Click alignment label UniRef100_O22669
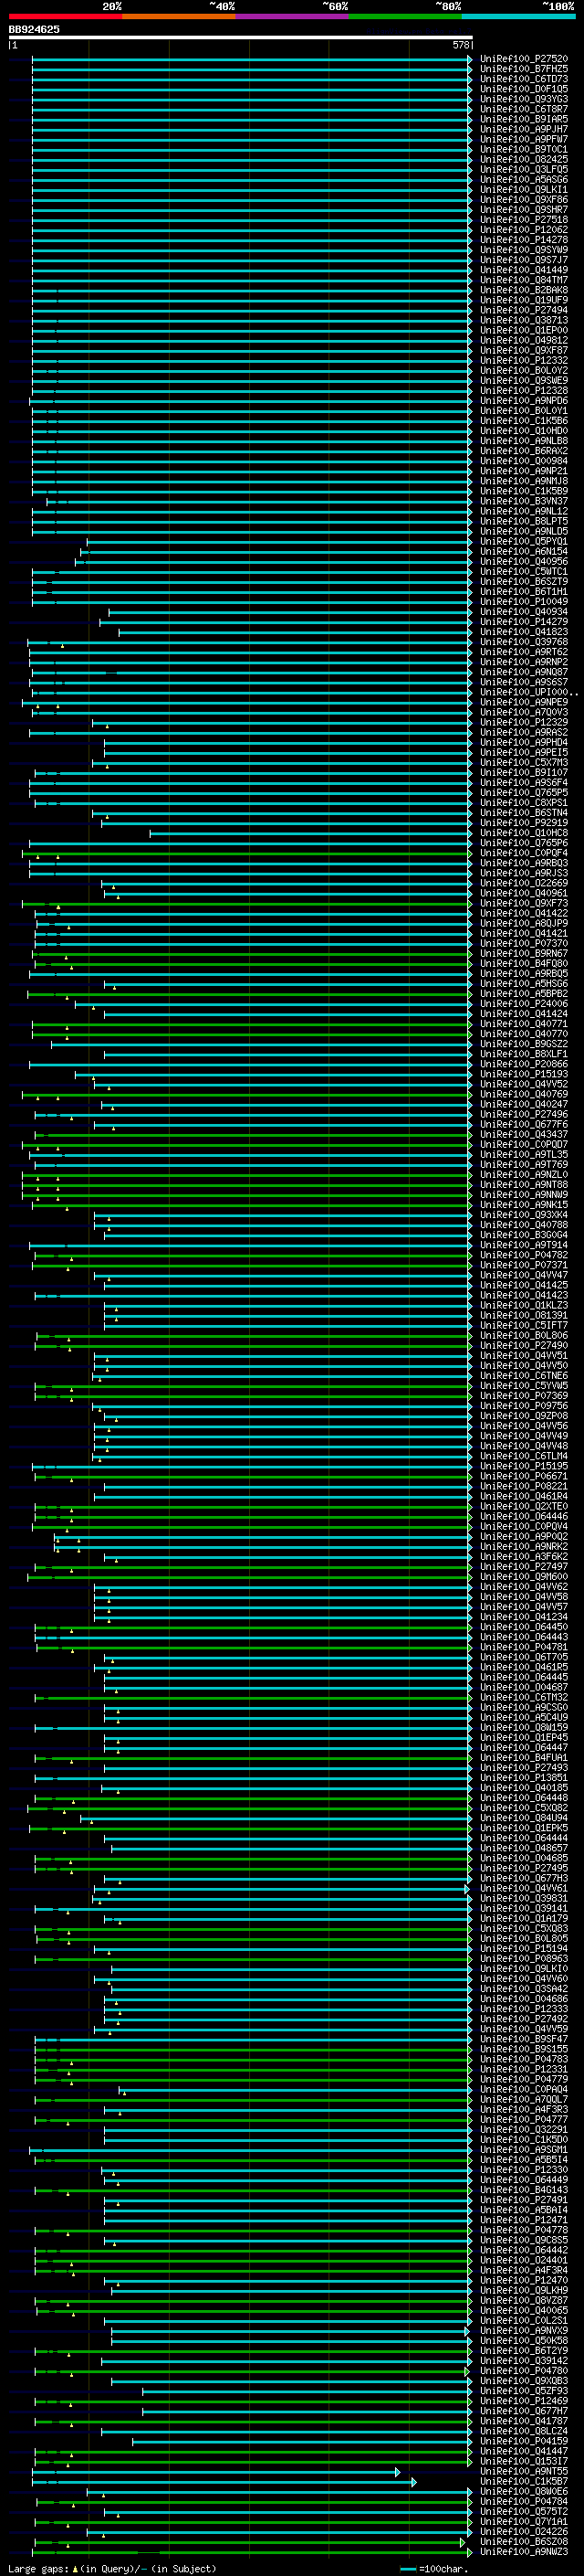584x2576 pixels. coord(524,884)
